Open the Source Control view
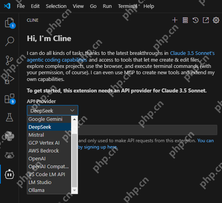Image resolution: width=222 pixels, height=203 pixels. (9, 60)
